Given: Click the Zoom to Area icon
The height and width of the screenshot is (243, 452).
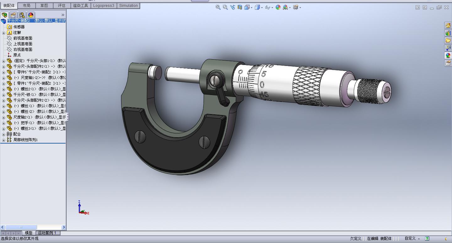Looking at the screenshot, I should 225,7.
